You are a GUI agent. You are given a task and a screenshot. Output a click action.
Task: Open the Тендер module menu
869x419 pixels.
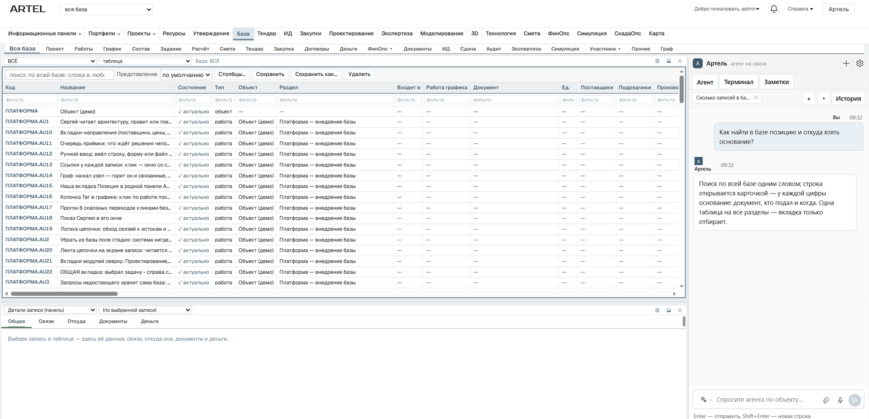(x=266, y=33)
